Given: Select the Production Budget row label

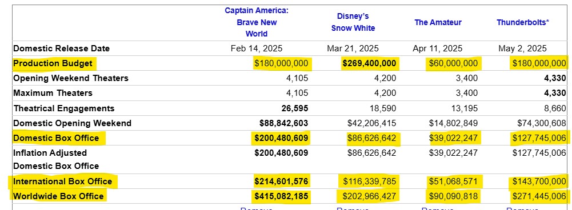Looking at the screenshot, I should pyautogui.click(x=53, y=63).
